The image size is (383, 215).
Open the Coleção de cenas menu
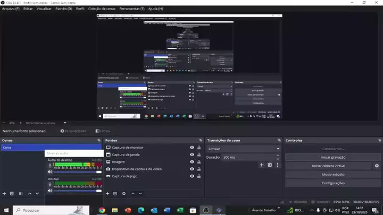101,9
